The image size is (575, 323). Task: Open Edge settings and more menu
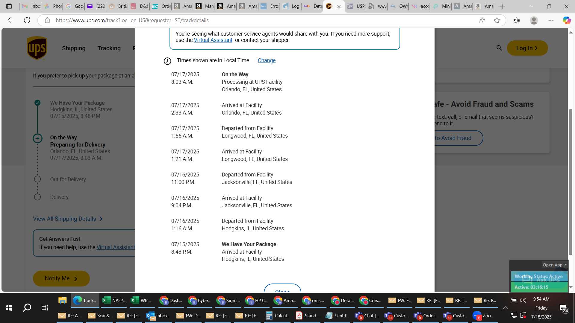pyautogui.click(x=551, y=20)
